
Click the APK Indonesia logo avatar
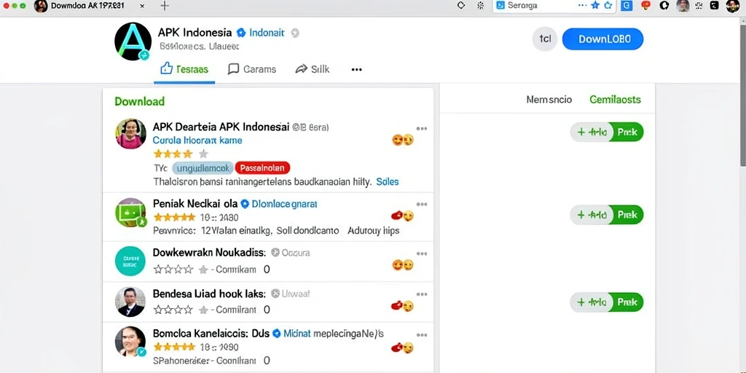click(x=133, y=42)
